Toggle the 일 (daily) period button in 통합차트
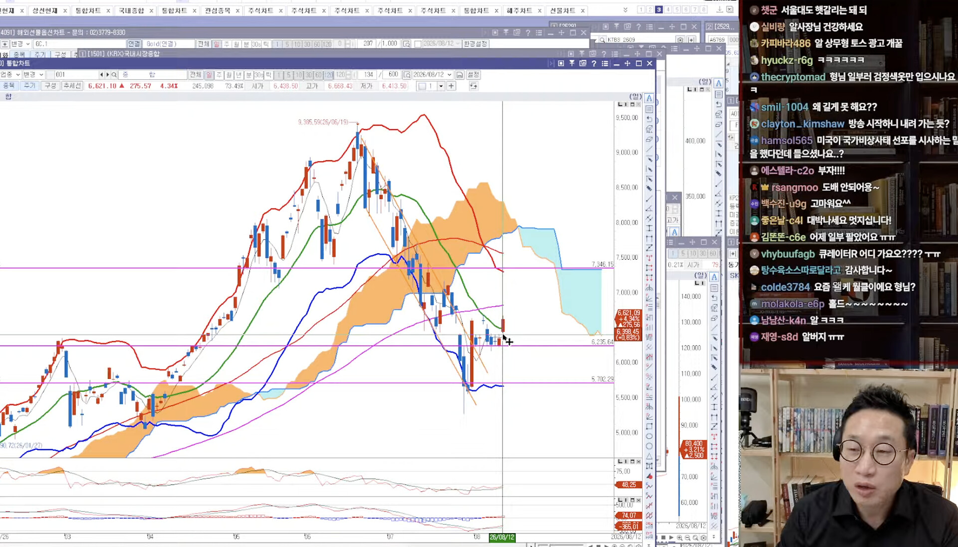The width and height of the screenshot is (958, 547). pos(209,75)
